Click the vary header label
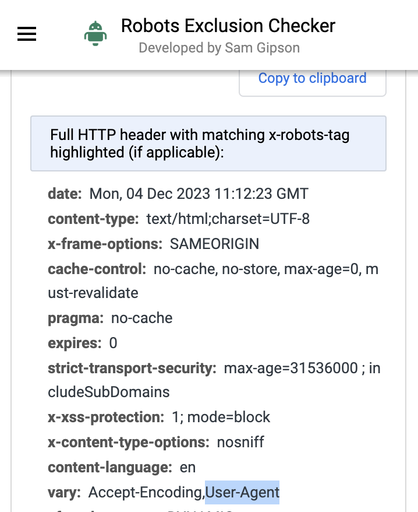This screenshot has height=512, width=418. pyautogui.click(x=64, y=492)
